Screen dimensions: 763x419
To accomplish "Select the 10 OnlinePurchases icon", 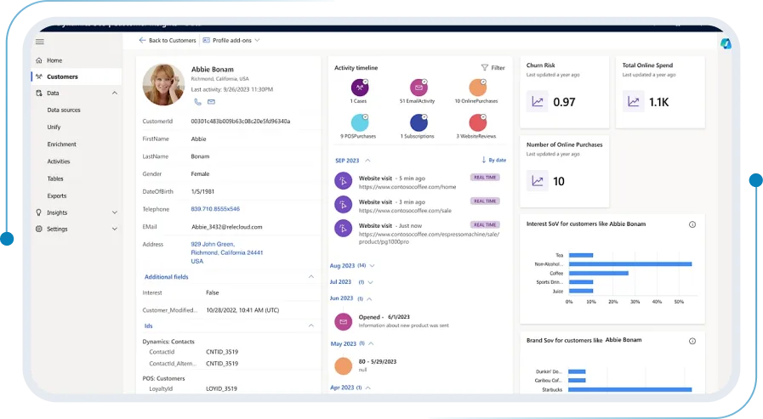I will click(477, 88).
